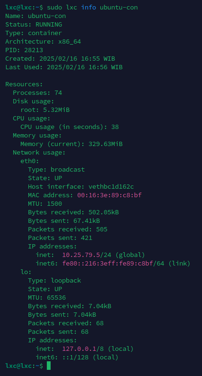Click the ::1/128 (local) inet6 entry
Viewport: 202px width, 376px height.
click(90, 358)
